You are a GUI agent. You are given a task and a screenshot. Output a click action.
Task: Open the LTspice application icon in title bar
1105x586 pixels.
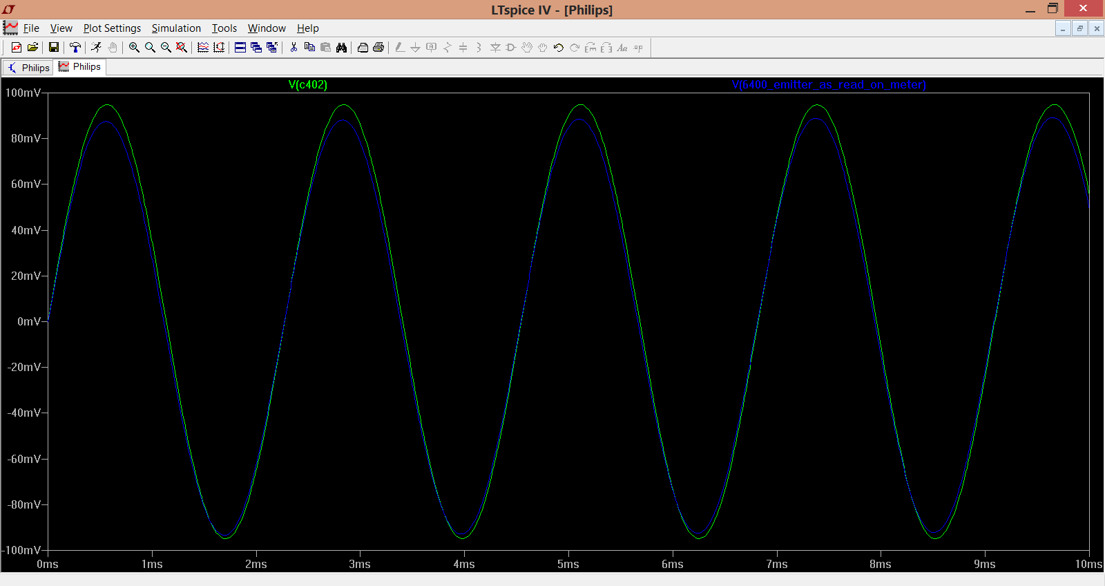pyautogui.click(x=8, y=9)
